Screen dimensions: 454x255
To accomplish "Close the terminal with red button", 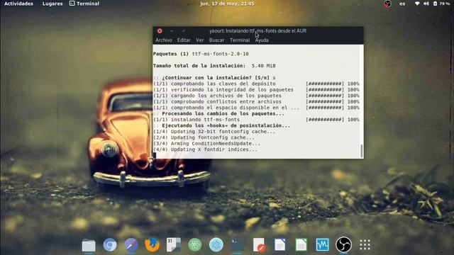I will pyautogui.click(x=160, y=31).
